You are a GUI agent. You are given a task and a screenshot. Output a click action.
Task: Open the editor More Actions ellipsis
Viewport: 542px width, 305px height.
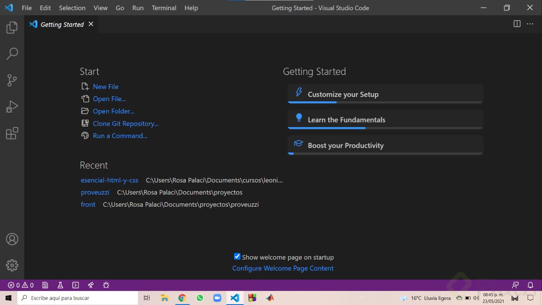530,24
